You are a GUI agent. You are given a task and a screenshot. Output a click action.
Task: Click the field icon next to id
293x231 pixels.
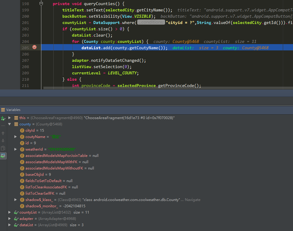22,143
